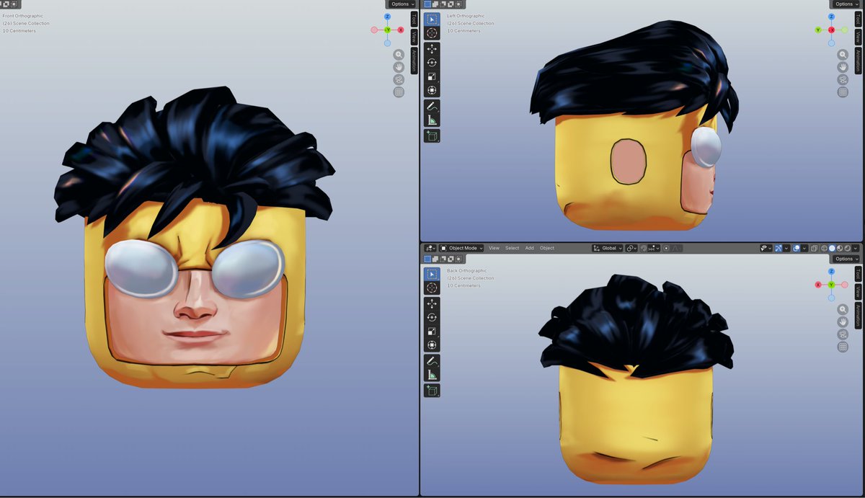Open the overlays options dropdown arrow
This screenshot has width=865, height=498.
click(x=804, y=248)
